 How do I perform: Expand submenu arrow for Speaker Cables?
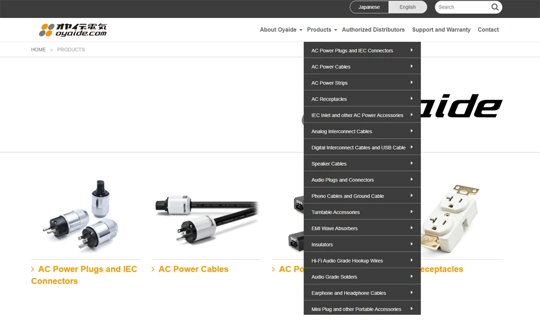click(x=411, y=163)
